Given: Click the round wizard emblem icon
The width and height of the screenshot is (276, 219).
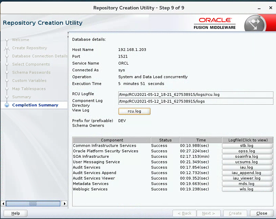Looking at the screenshot, I should click(x=255, y=24).
